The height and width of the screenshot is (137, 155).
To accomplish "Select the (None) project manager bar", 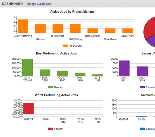I will tap(40, 28).
